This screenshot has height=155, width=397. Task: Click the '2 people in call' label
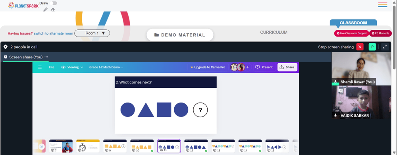[24, 47]
